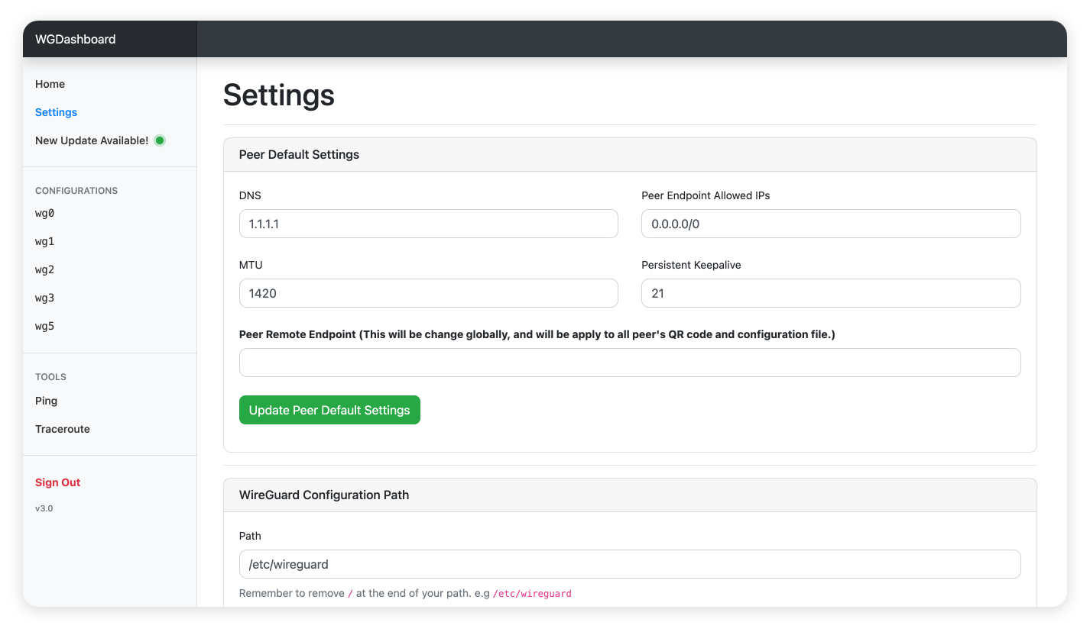Select the wg5 configuration
This screenshot has height=632, width=1090.
click(x=44, y=326)
